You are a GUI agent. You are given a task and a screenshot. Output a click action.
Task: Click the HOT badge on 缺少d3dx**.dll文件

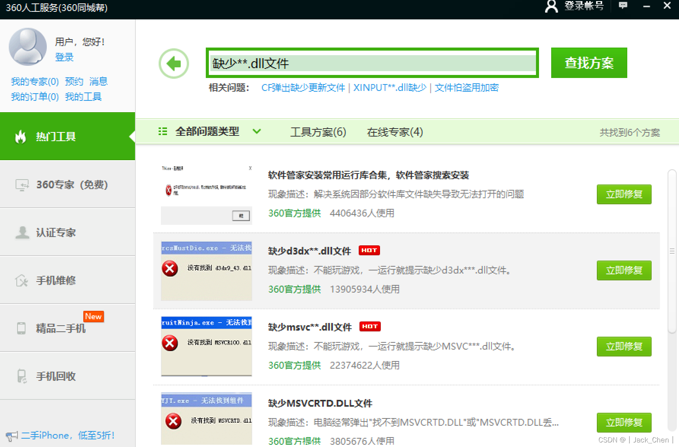[x=369, y=250]
